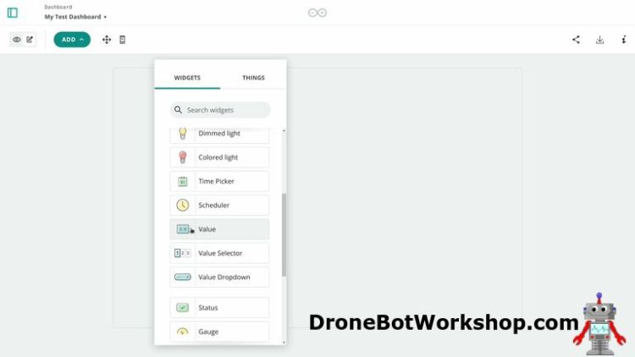635x357 pixels.
Task: Open the My Test Dashboard name dropdown
Action: 75,17
